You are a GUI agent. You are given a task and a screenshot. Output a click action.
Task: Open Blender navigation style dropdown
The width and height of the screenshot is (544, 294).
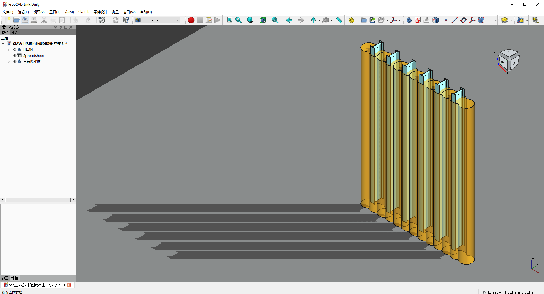pos(492,292)
